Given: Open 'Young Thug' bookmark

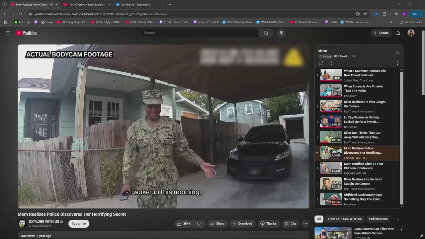Looking at the screenshot, I should tap(72, 22).
